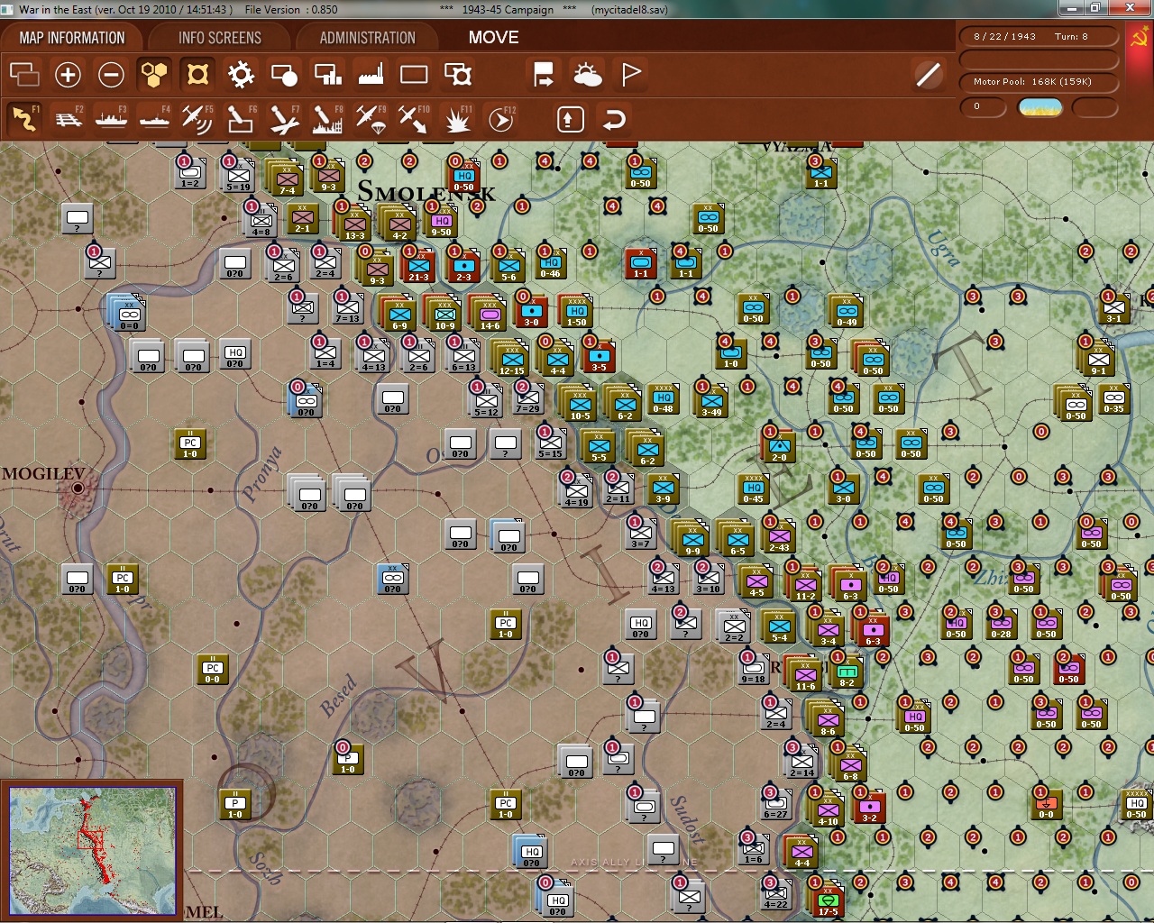Select the Naval transport F3 icon
The image size is (1154, 923).
click(x=112, y=119)
